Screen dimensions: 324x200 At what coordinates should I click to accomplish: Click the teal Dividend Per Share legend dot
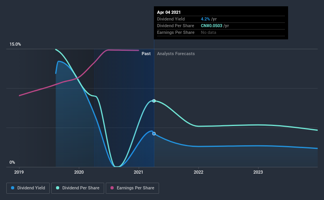(x=58, y=188)
